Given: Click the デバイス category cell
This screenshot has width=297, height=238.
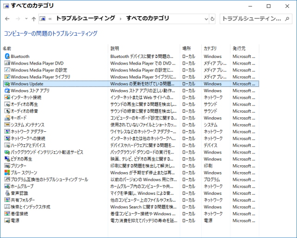Looking at the screenshot, I should coord(210,145).
